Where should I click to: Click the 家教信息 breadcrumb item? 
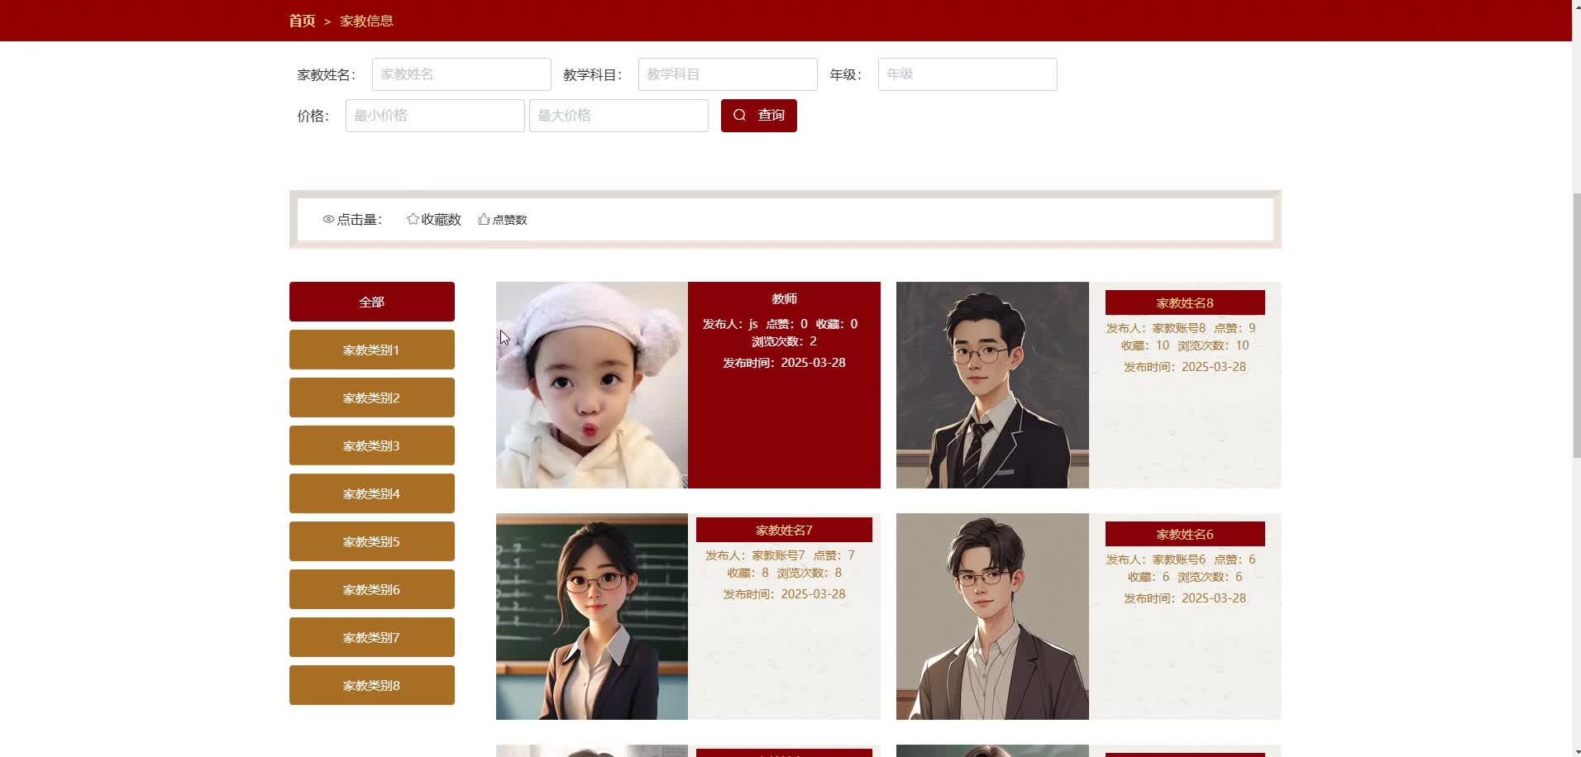click(366, 21)
